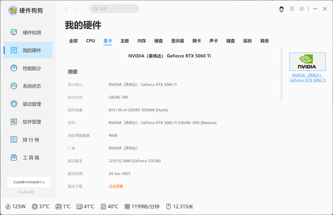Open 系统状态 from the sidebar
The image size is (333, 215).
pos(31,86)
